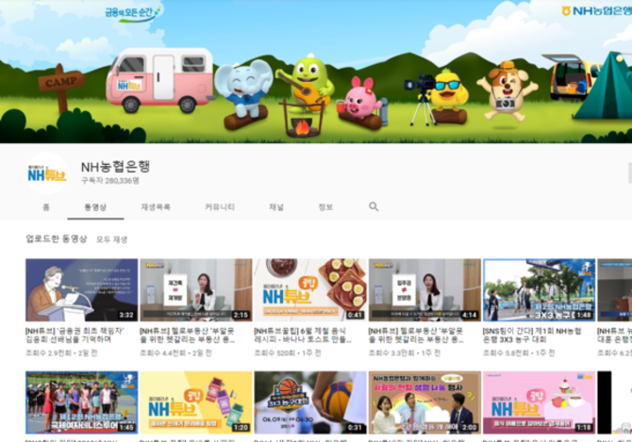Open the 3:32 video thumbnail

tap(82, 290)
